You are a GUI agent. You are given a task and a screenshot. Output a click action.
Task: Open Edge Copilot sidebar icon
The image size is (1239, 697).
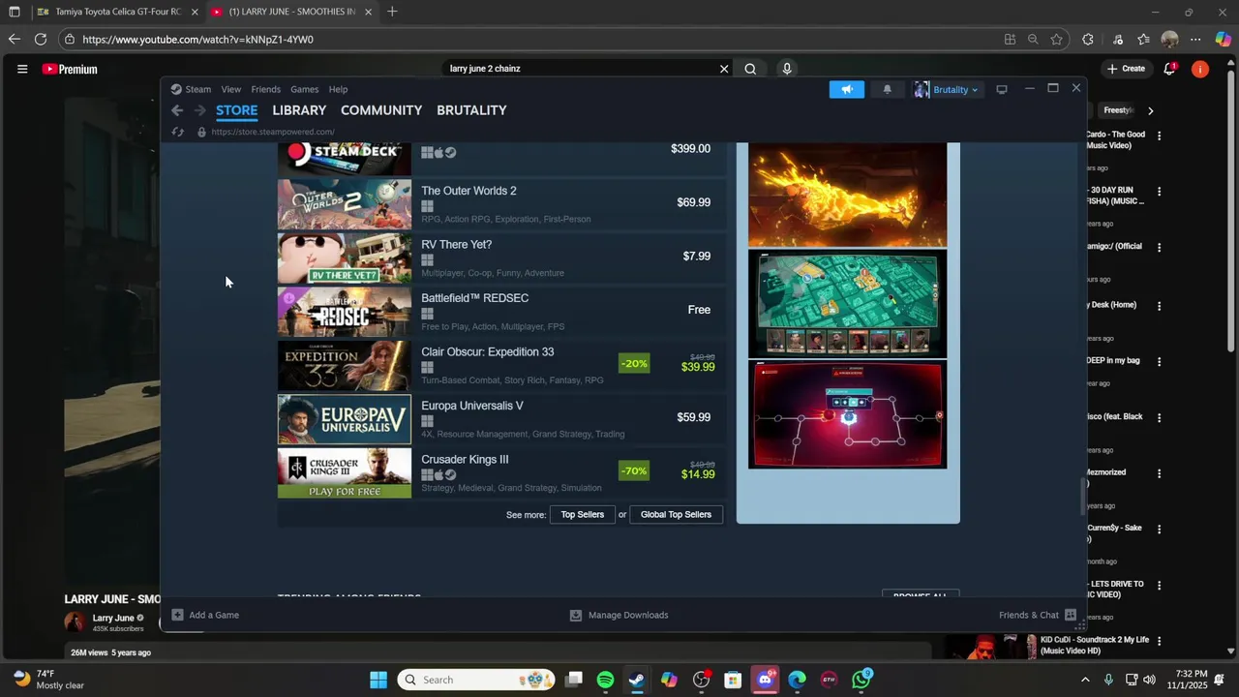[x=1224, y=40]
